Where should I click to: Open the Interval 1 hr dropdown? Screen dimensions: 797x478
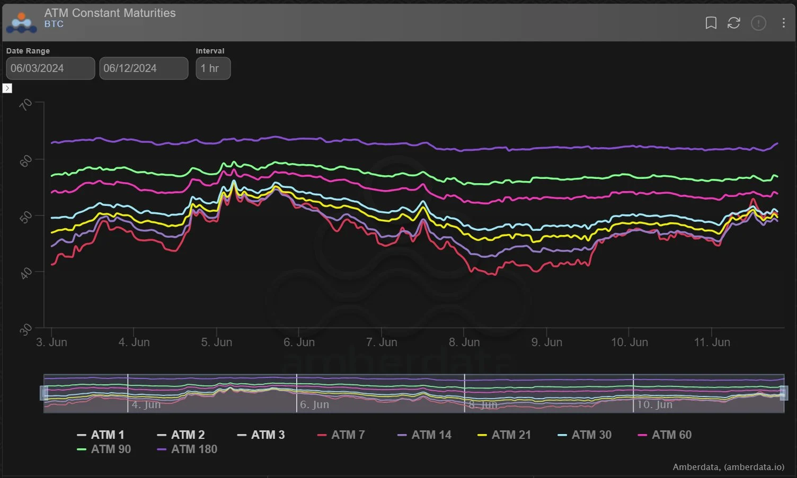[x=213, y=68]
